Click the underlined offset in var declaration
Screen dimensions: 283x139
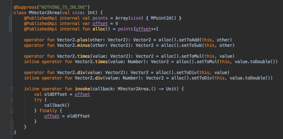point(100,24)
